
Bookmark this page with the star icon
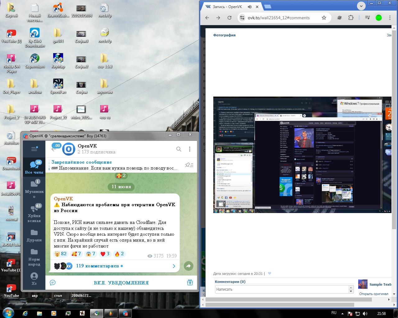pyautogui.click(x=324, y=18)
